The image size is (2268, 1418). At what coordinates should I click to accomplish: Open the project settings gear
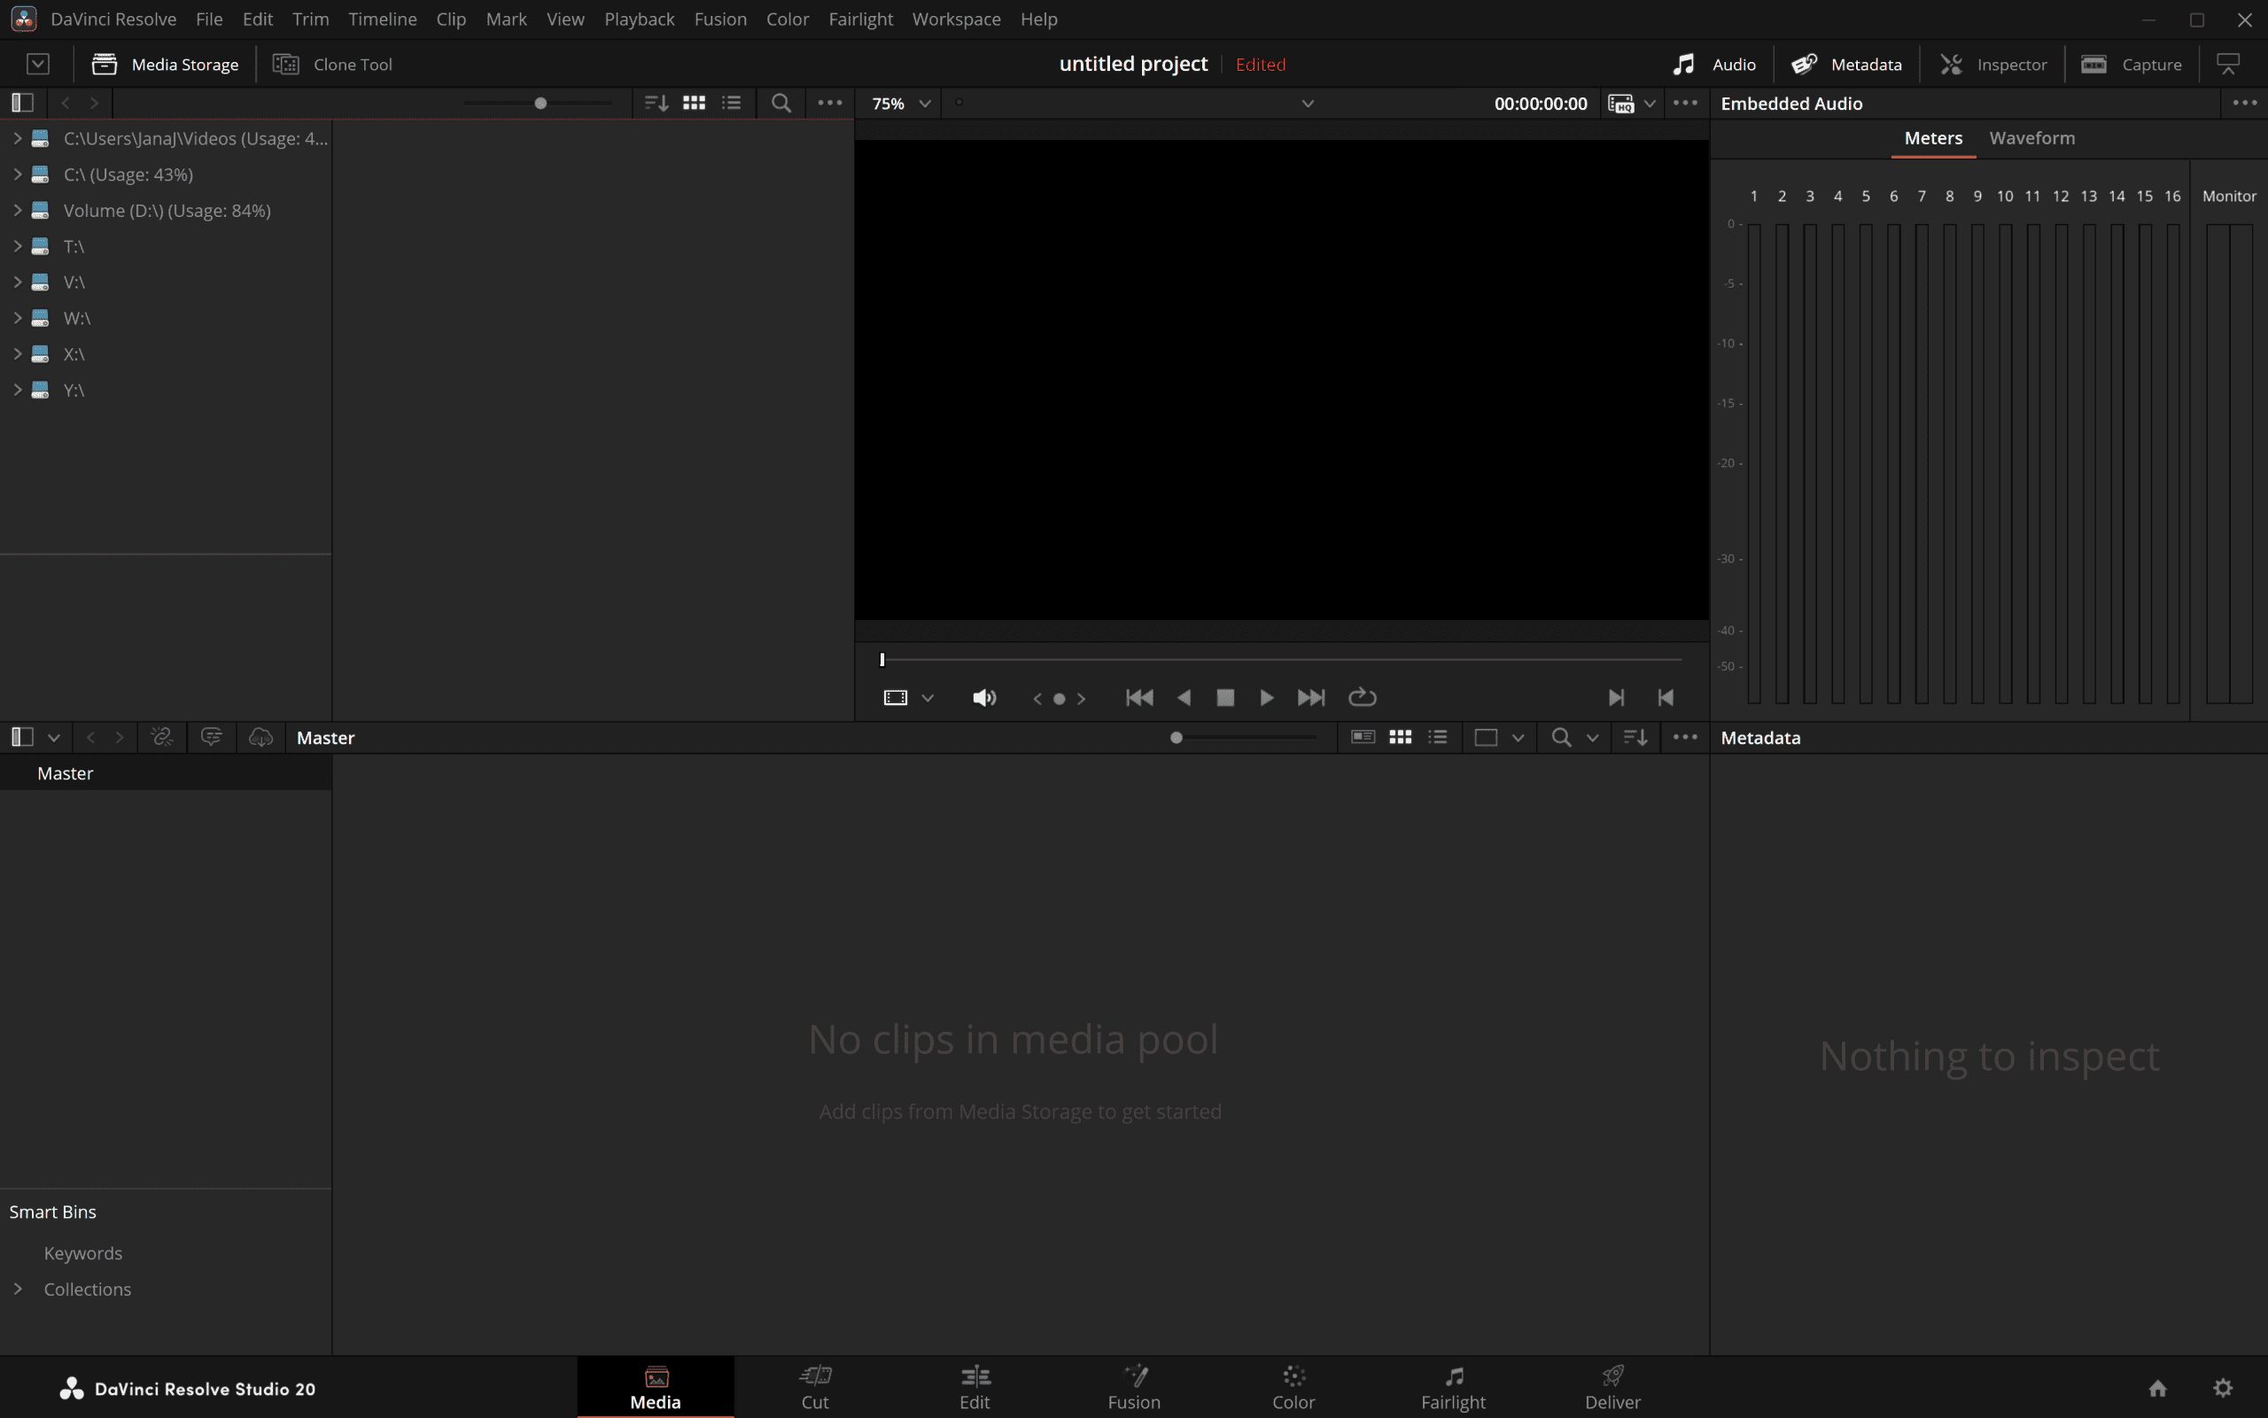point(2222,1389)
